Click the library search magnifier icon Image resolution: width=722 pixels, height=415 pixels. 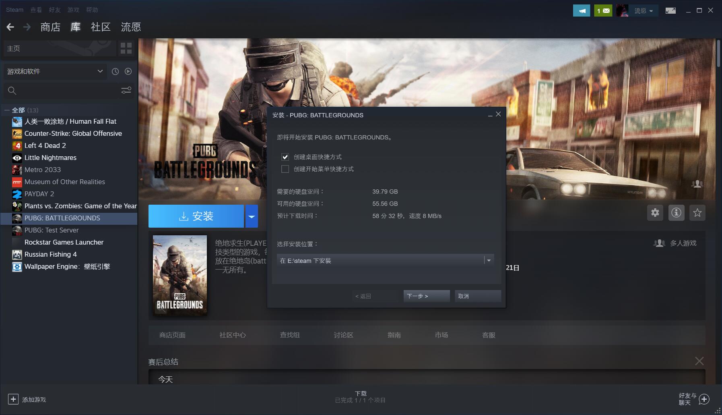tap(12, 91)
